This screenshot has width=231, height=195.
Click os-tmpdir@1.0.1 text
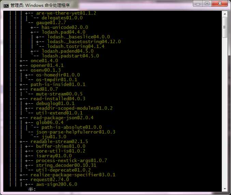57,80
